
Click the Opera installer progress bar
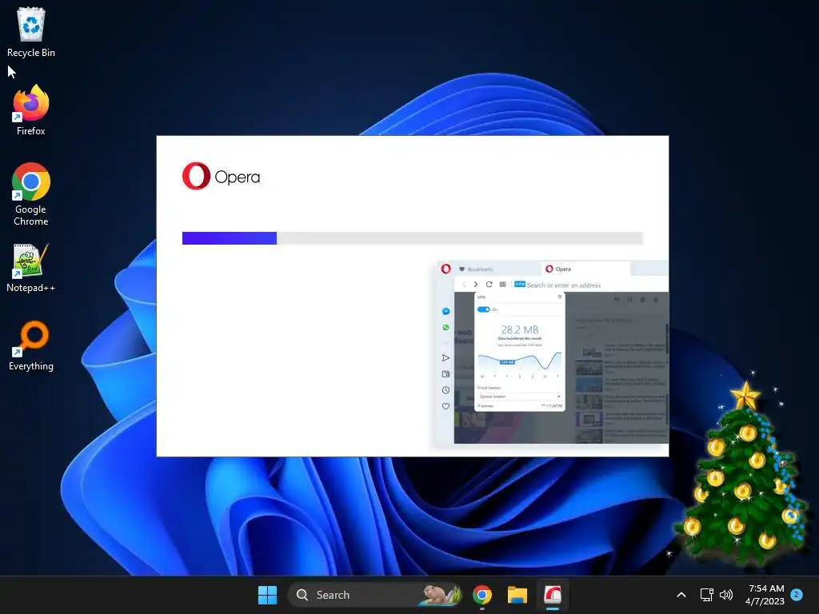(412, 238)
